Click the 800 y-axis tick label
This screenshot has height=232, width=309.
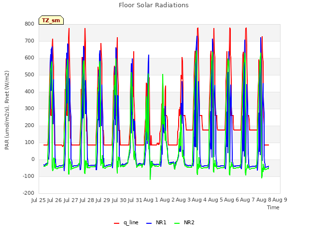29,24
